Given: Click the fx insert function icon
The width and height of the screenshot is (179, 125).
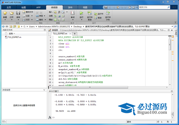Looking at the screenshot, I should pos(59,12).
